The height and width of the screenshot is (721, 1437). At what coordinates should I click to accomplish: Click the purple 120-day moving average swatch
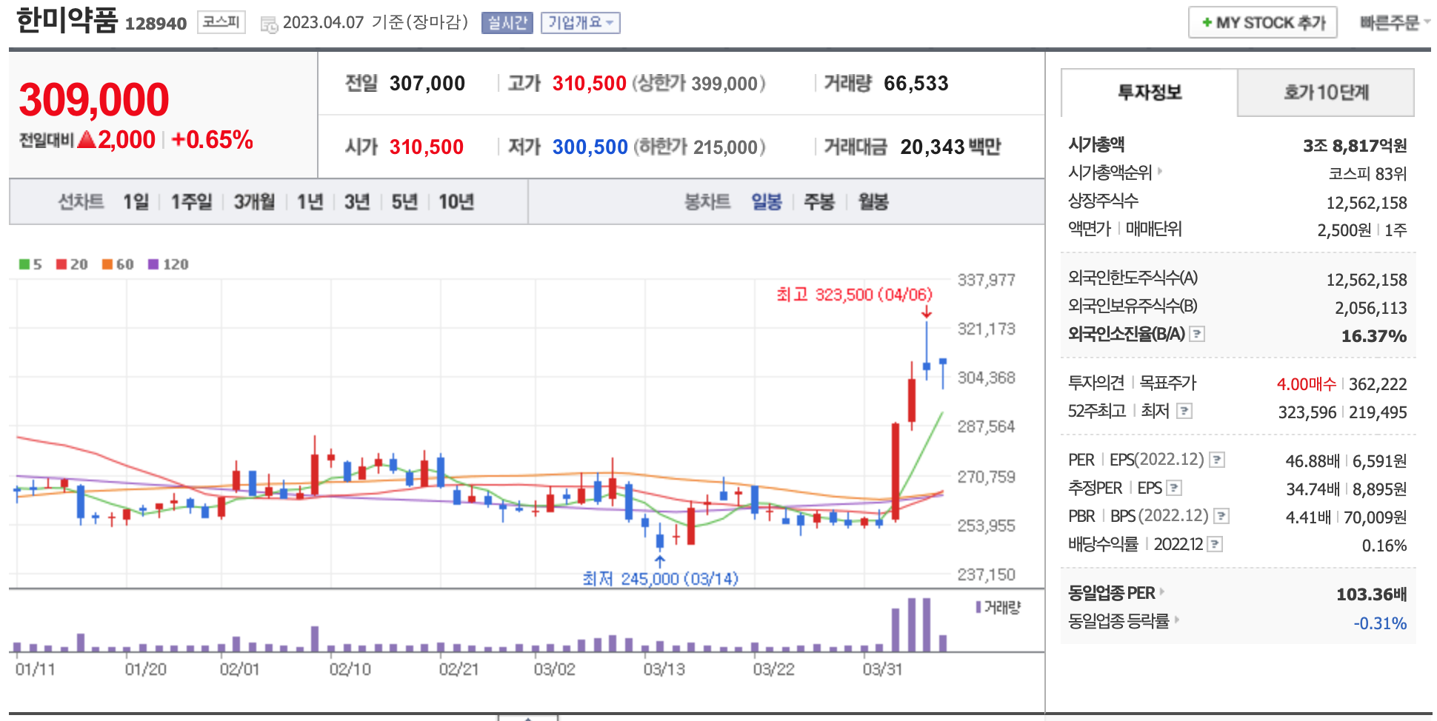pos(153,264)
